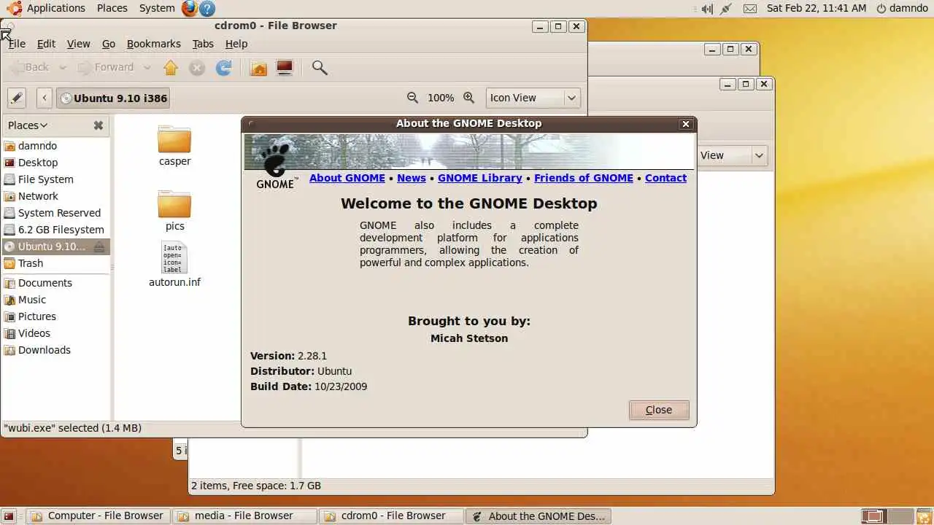
Task: Open the Go menu
Action: (x=109, y=44)
